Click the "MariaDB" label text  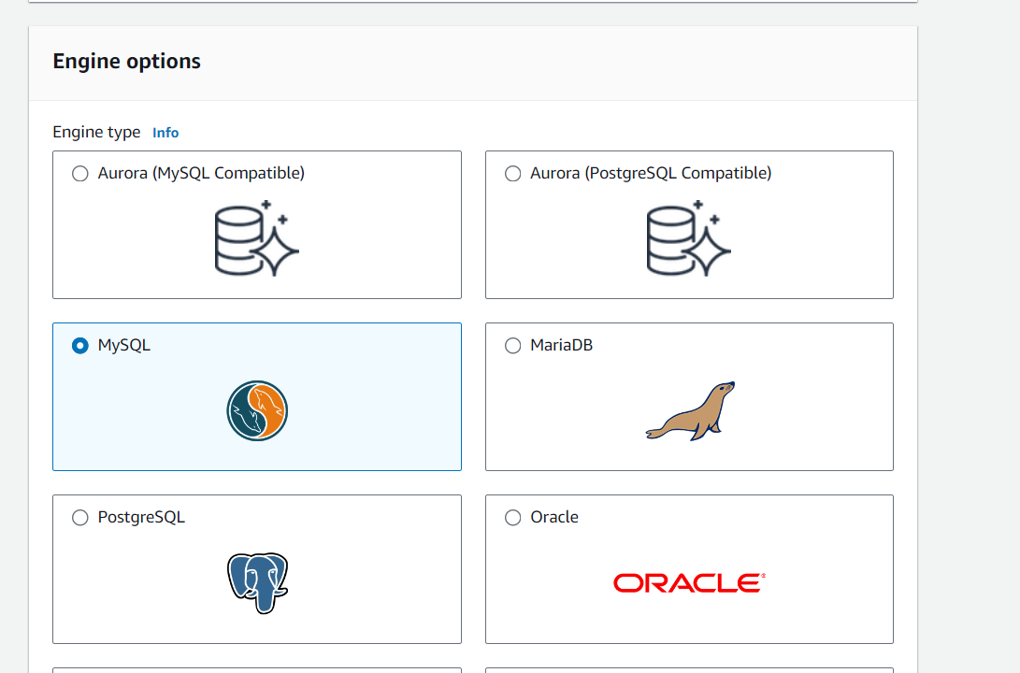point(561,345)
